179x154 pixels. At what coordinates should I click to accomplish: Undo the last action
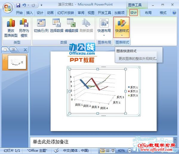tap(24, 5)
